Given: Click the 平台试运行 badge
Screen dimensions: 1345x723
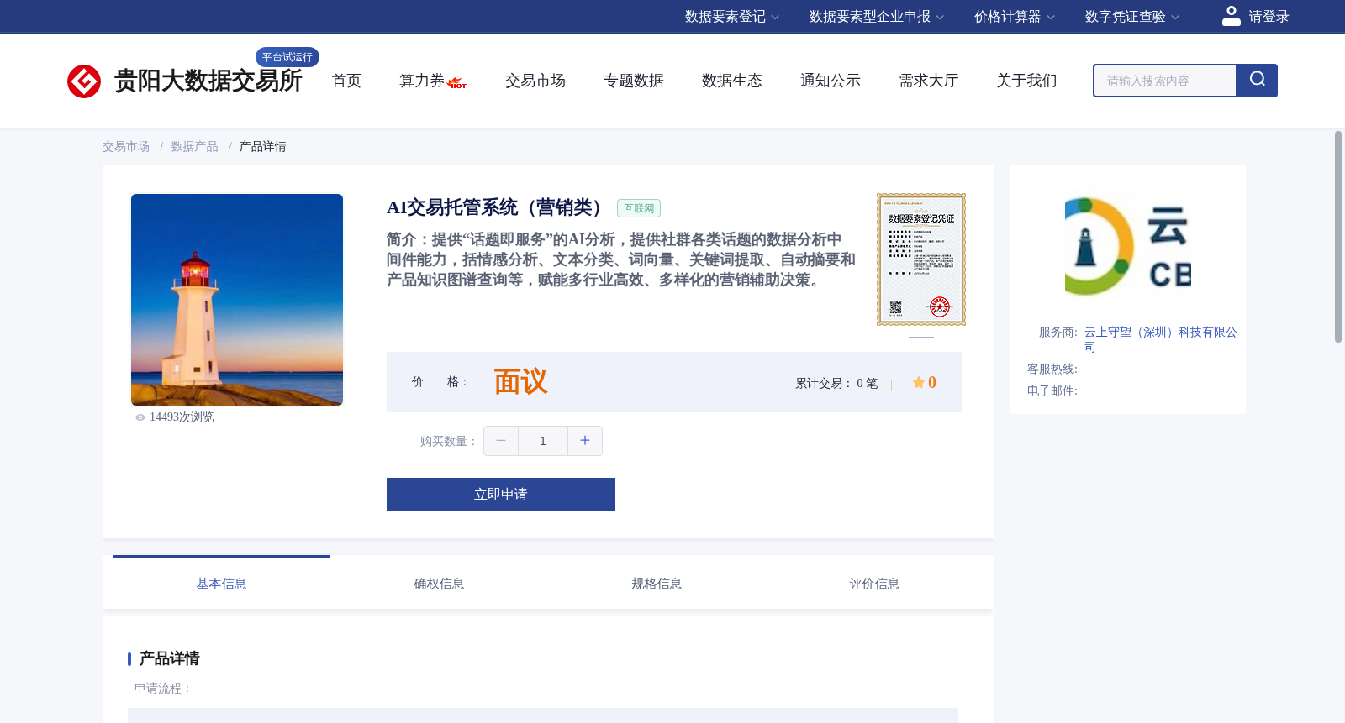Looking at the screenshot, I should click(x=287, y=57).
